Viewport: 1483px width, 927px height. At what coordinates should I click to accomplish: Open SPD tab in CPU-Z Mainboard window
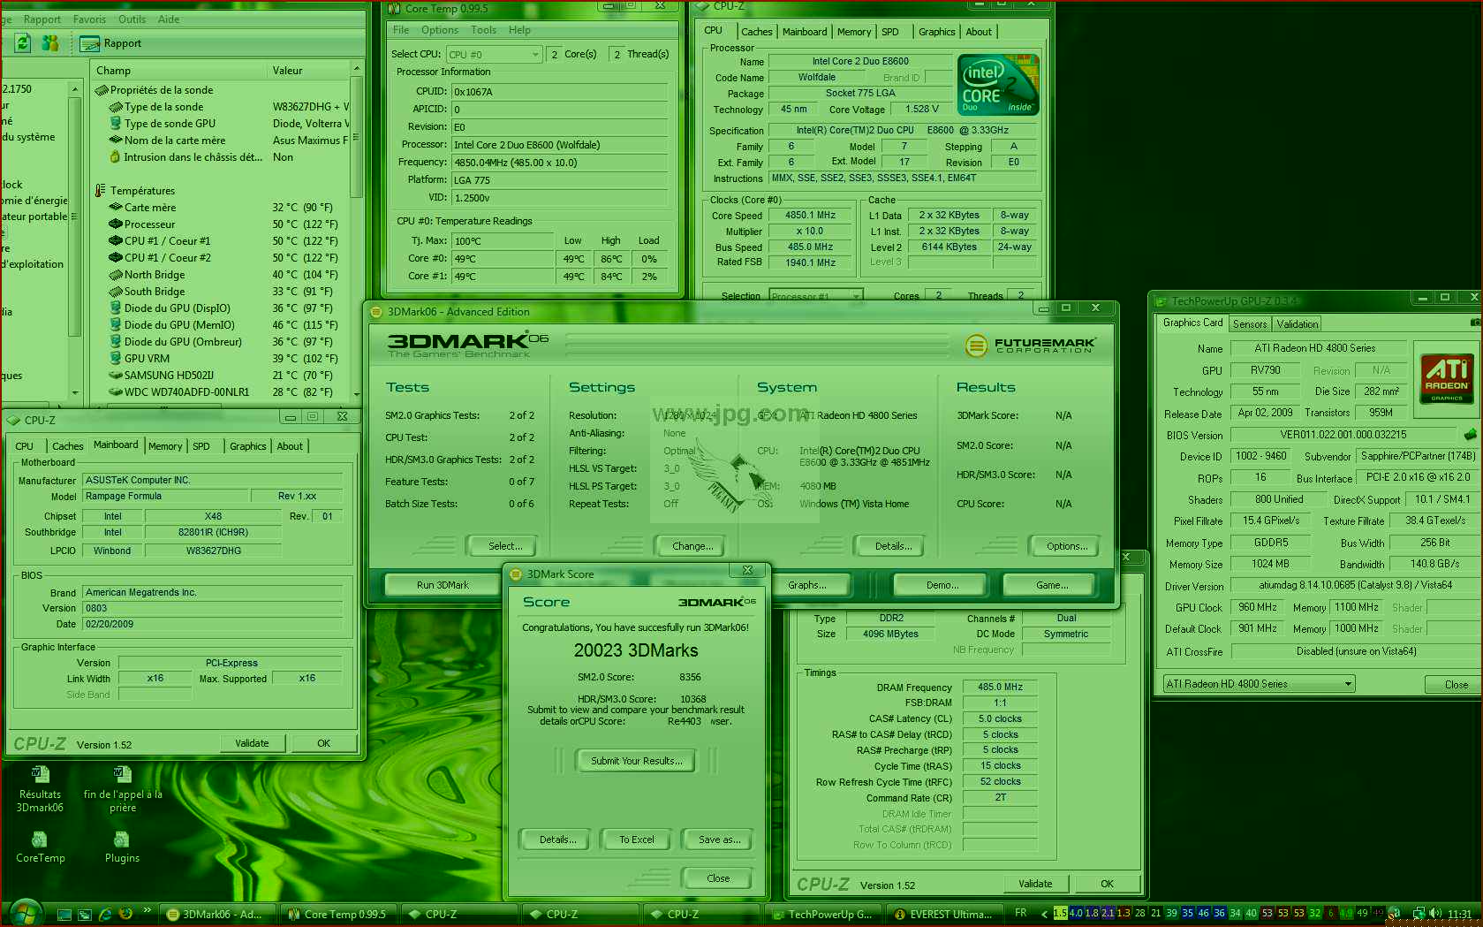tap(201, 446)
